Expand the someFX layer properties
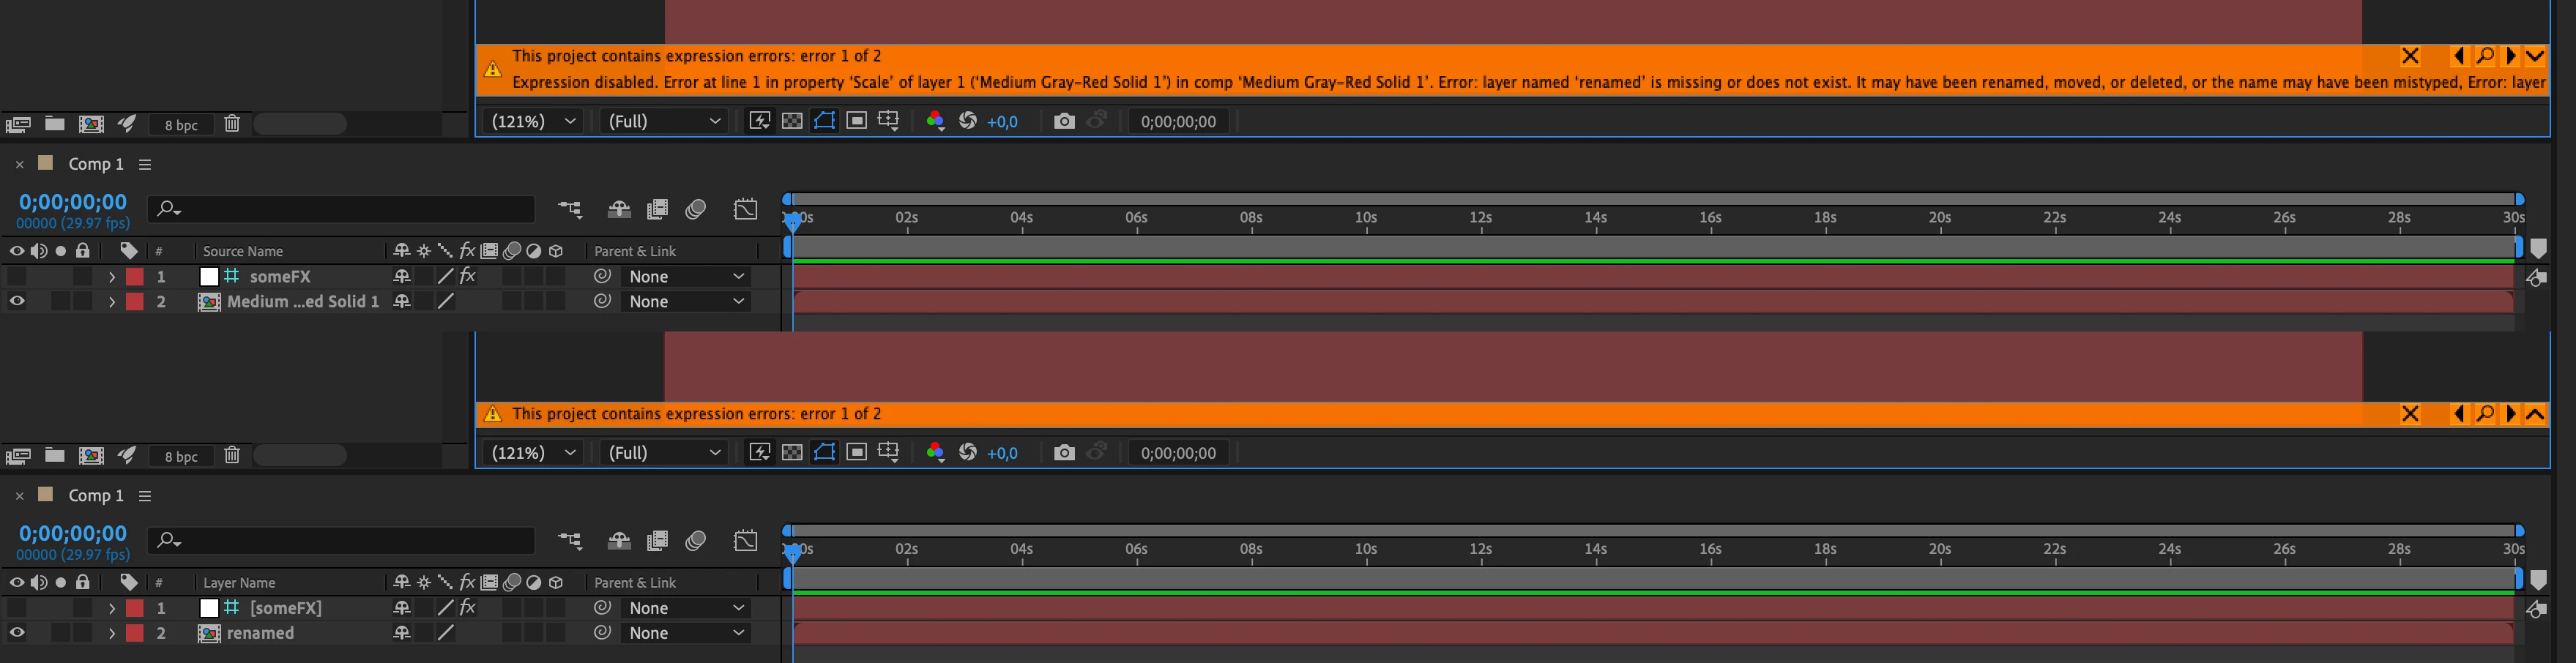This screenshot has width=2576, height=663. [112, 276]
